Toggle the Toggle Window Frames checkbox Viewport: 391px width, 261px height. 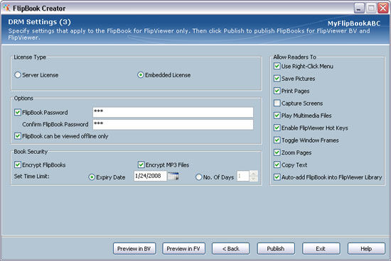[277, 140]
